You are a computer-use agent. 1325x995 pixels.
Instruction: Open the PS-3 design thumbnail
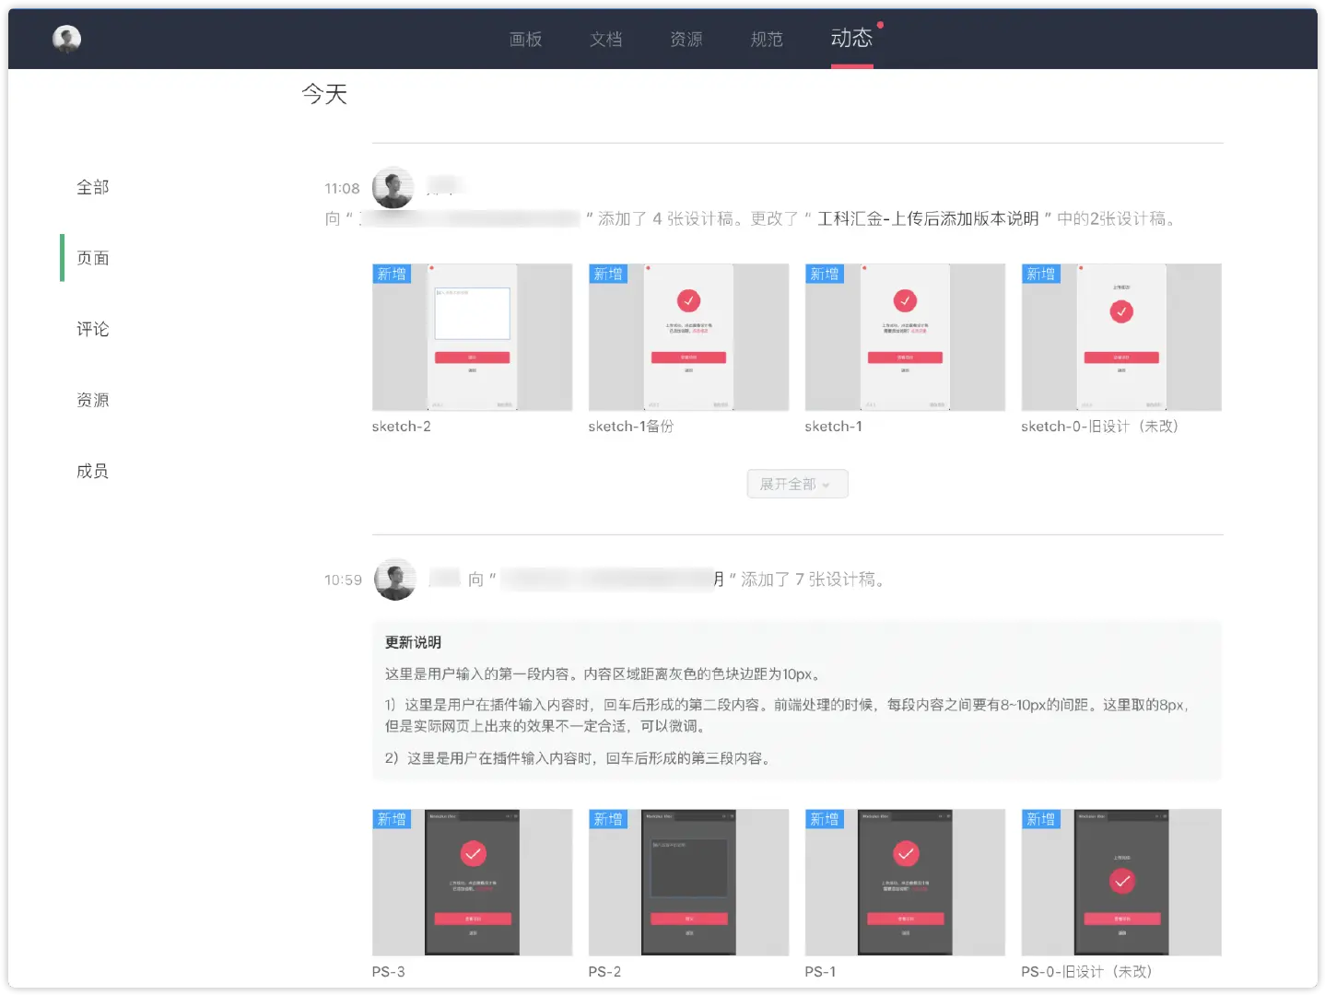(472, 883)
